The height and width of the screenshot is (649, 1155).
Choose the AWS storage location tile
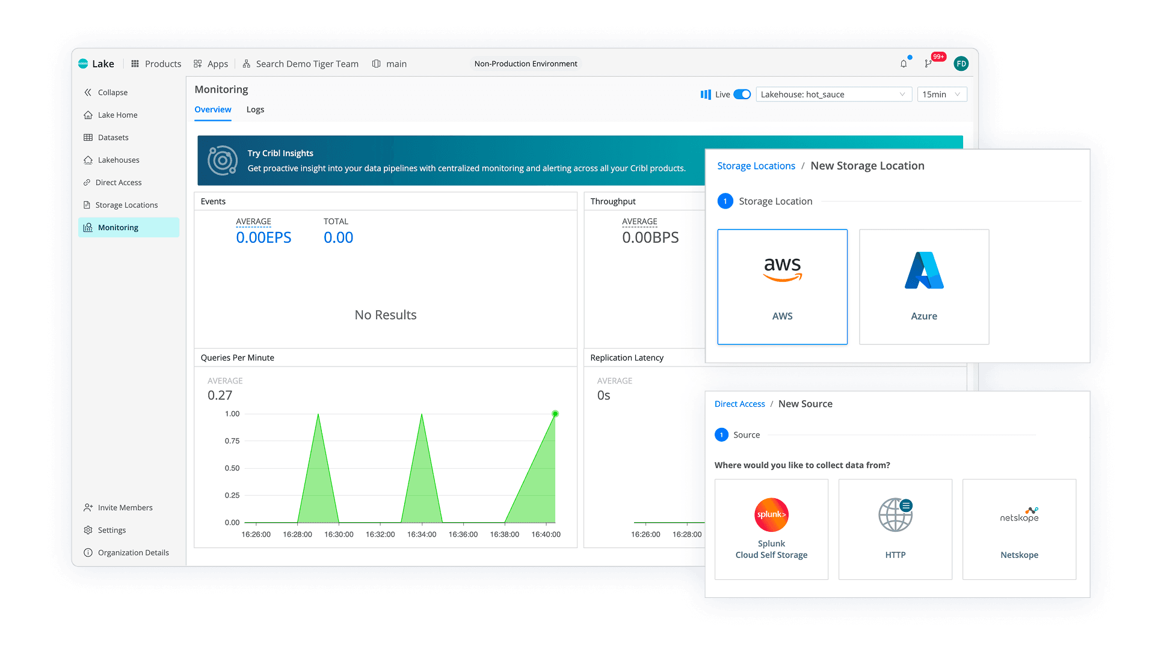coord(782,287)
